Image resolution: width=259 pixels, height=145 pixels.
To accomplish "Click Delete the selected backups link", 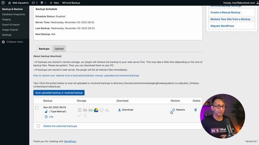I will coord(60,126).
